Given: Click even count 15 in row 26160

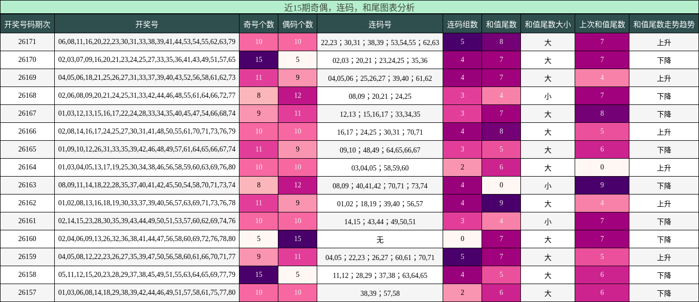Looking at the screenshot, I should coord(297,239).
